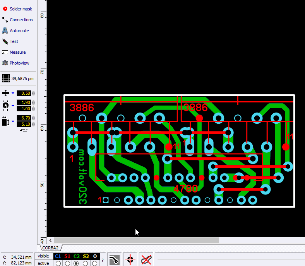Toggle visibility of layer C2
The width and height of the screenshot is (305, 266).
(x=77, y=256)
